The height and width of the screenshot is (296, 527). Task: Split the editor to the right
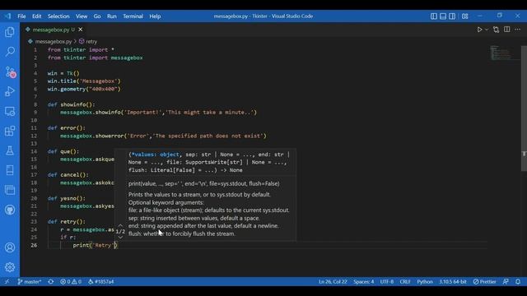[x=507, y=30]
